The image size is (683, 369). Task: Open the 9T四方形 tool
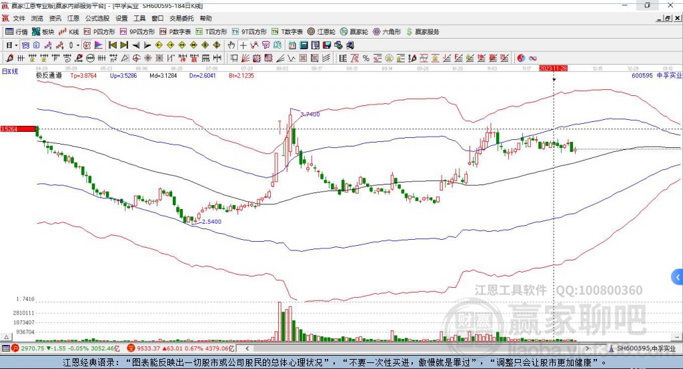tap(249, 32)
